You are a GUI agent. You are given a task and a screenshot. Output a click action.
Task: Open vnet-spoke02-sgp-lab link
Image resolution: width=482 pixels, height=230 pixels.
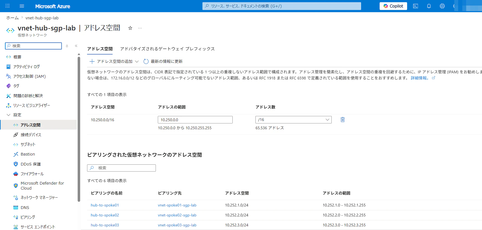pyautogui.click(x=177, y=215)
